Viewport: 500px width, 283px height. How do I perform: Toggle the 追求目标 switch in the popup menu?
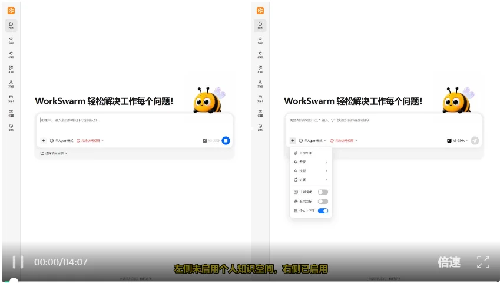click(x=323, y=201)
